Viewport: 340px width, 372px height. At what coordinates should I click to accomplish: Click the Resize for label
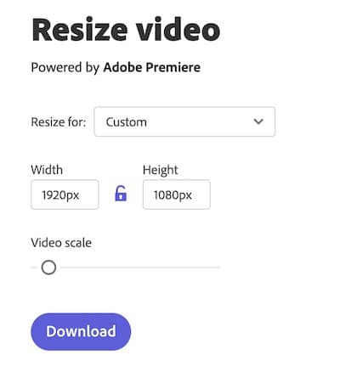point(59,122)
